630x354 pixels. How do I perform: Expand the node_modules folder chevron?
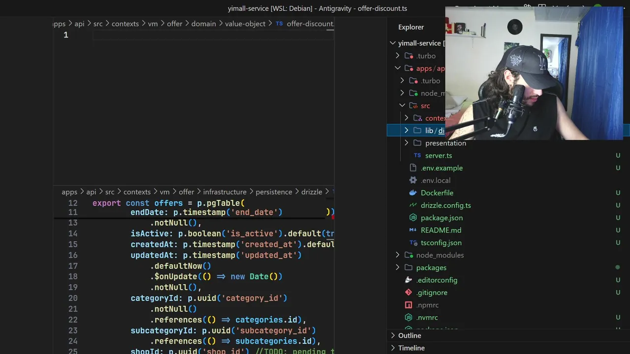click(398, 255)
